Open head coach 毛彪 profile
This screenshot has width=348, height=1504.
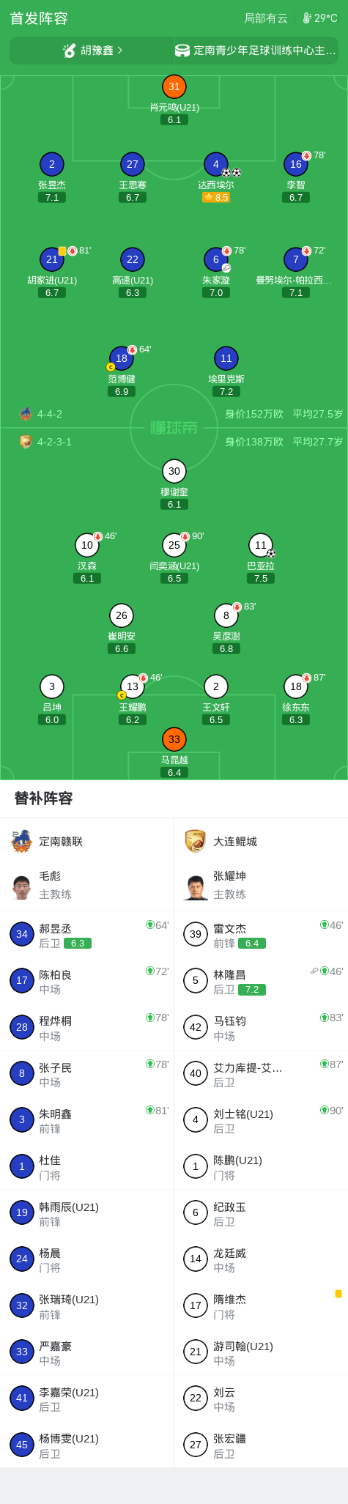[x=86, y=885]
